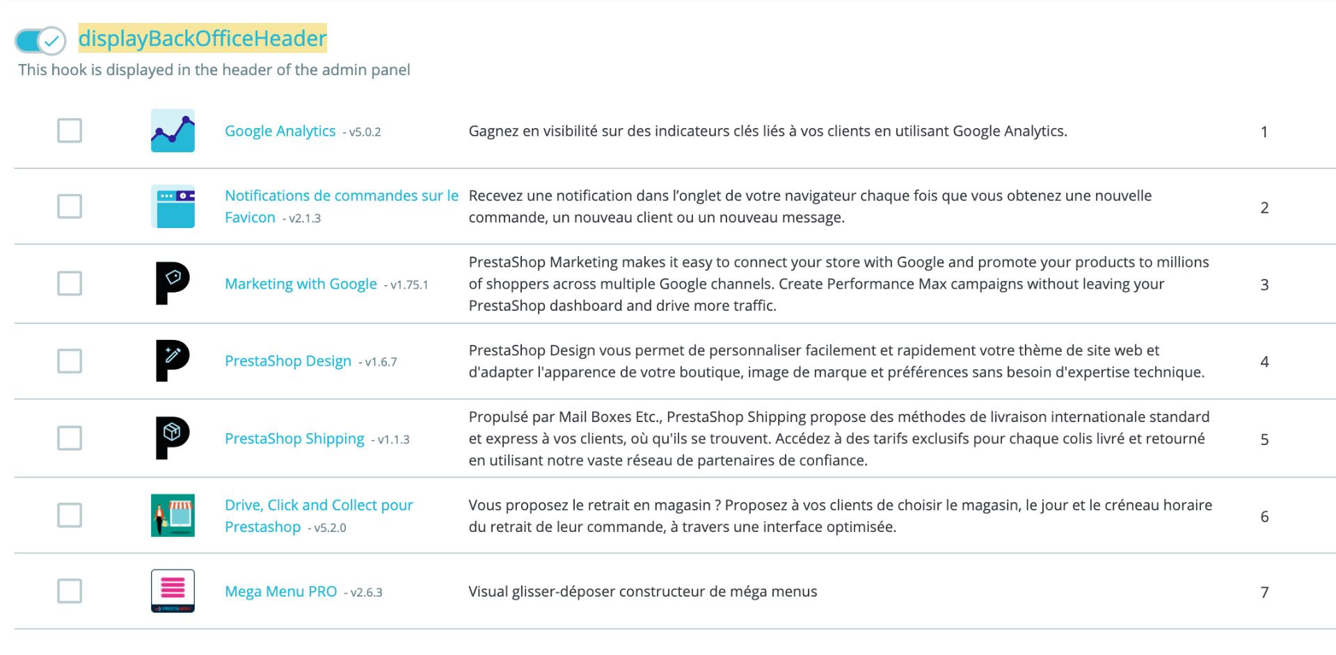Tick the checkbox for Marketing with Google

[x=70, y=283]
